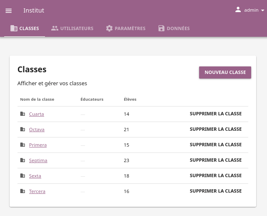267x216 pixels.
Task: Click the admin username label
Action: (251, 10)
